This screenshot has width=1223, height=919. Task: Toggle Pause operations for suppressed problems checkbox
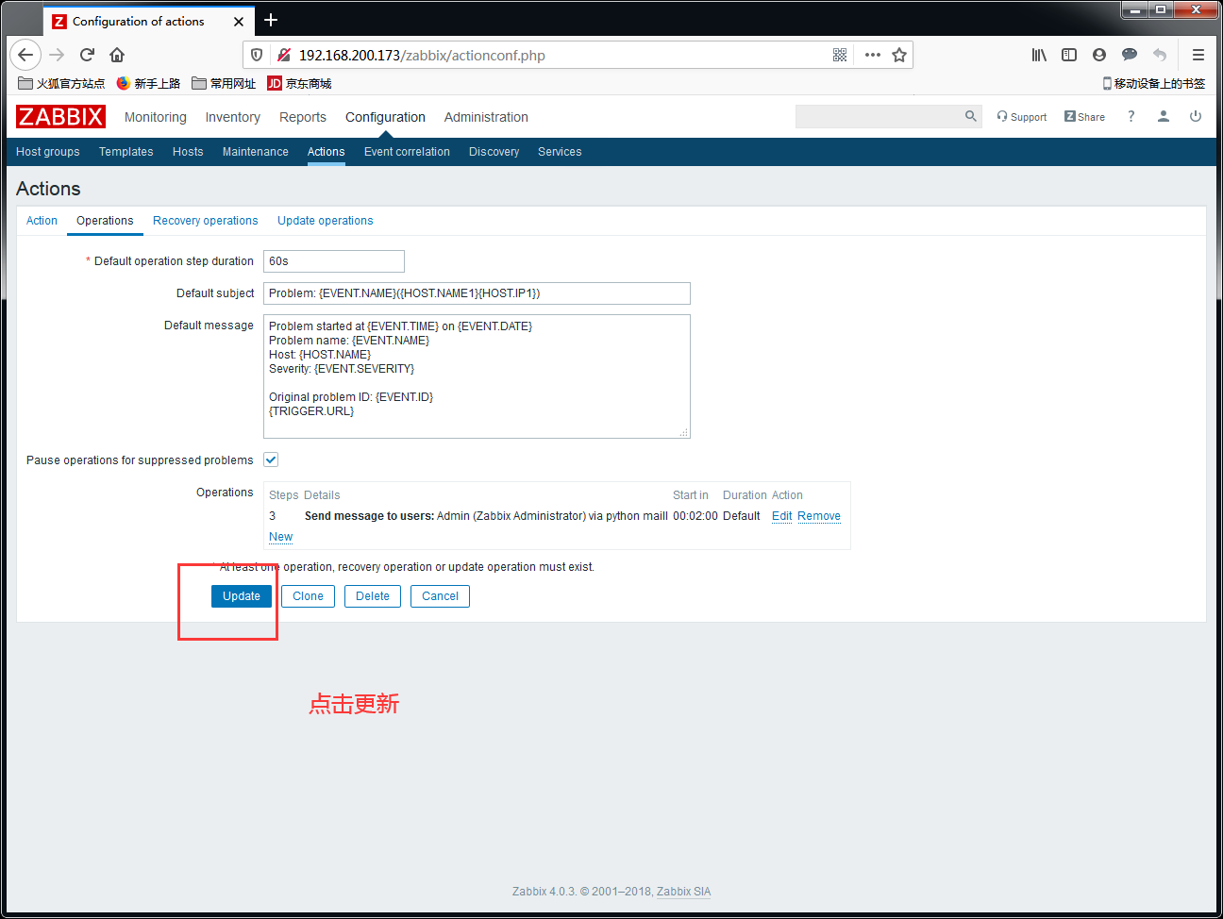click(271, 459)
